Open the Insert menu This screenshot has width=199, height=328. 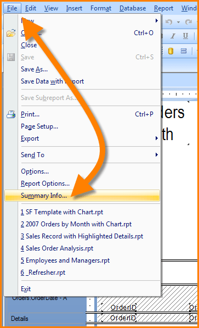tap(74, 8)
